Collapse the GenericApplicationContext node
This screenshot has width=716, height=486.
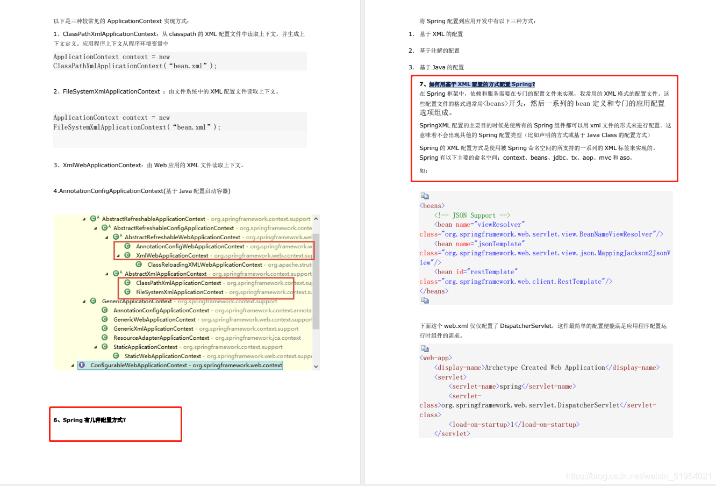[84, 302]
